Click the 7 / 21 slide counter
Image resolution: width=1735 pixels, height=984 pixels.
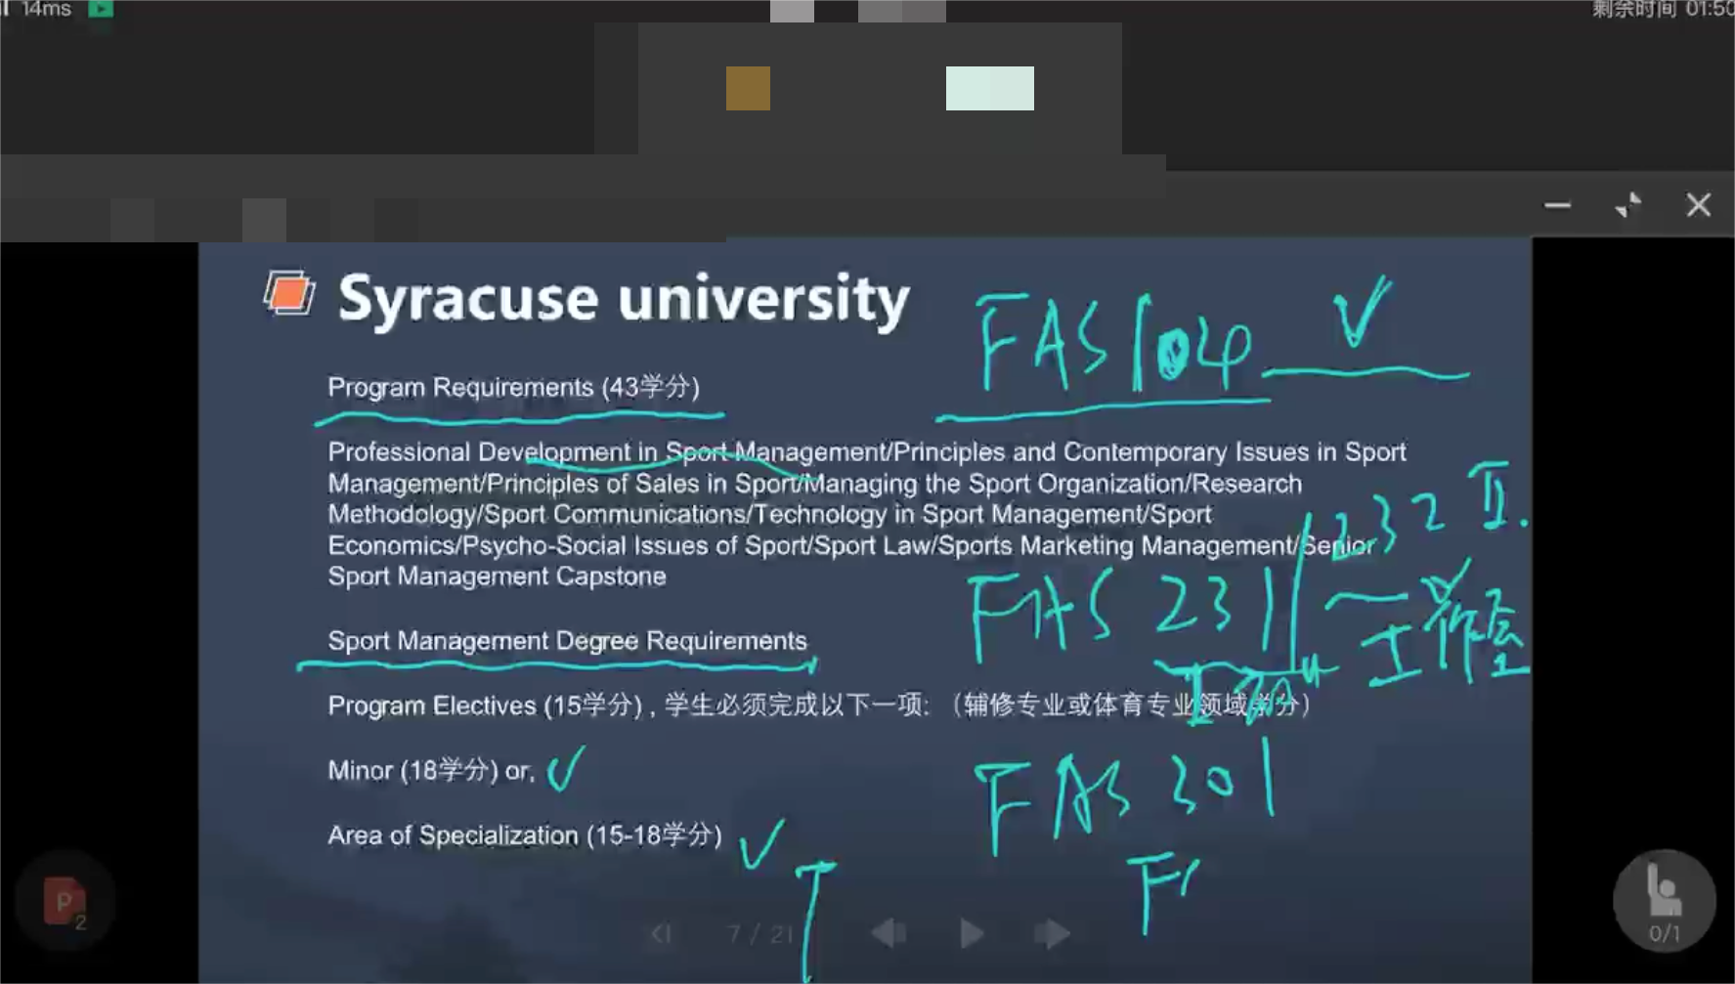[x=759, y=934]
